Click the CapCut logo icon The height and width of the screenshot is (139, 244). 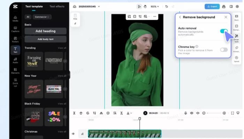click(x=15, y=7)
